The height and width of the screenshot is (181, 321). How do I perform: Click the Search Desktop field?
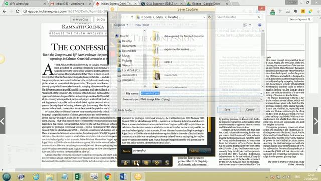pos(236,17)
